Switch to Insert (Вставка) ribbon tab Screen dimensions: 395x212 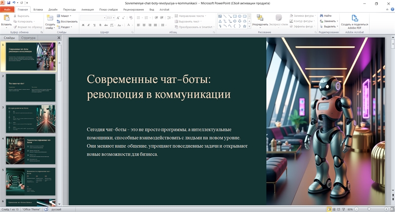tap(38, 9)
